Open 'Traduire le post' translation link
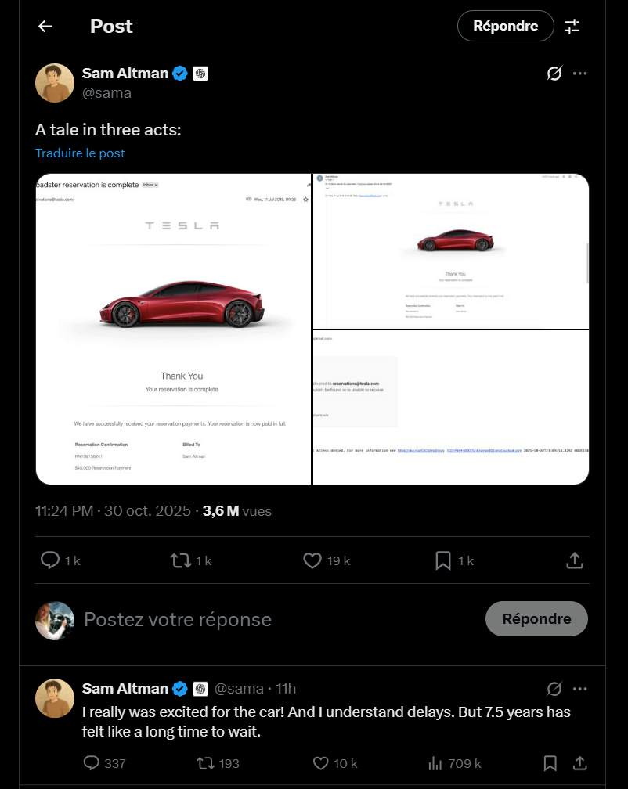 (x=80, y=153)
